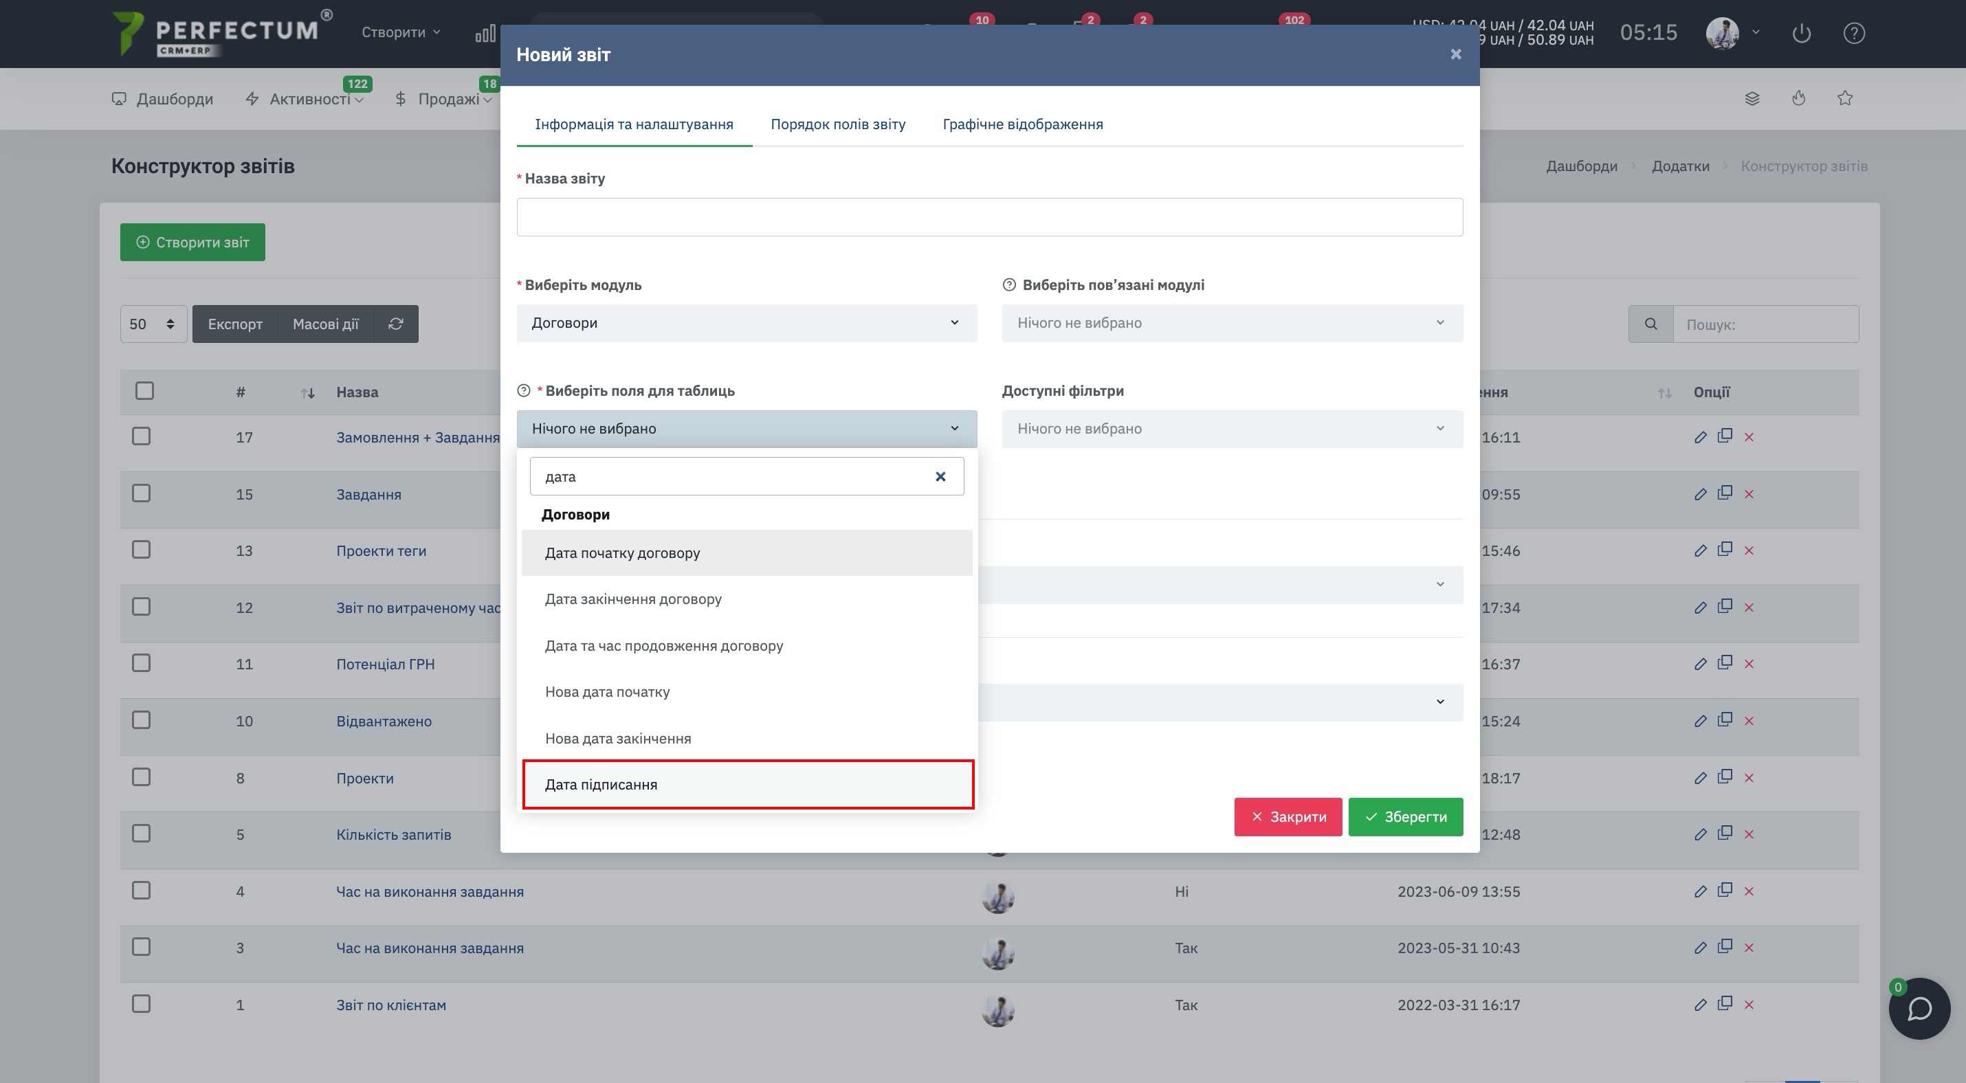Expand the Продажі navigation menu
The image size is (1966, 1083).
[443, 99]
